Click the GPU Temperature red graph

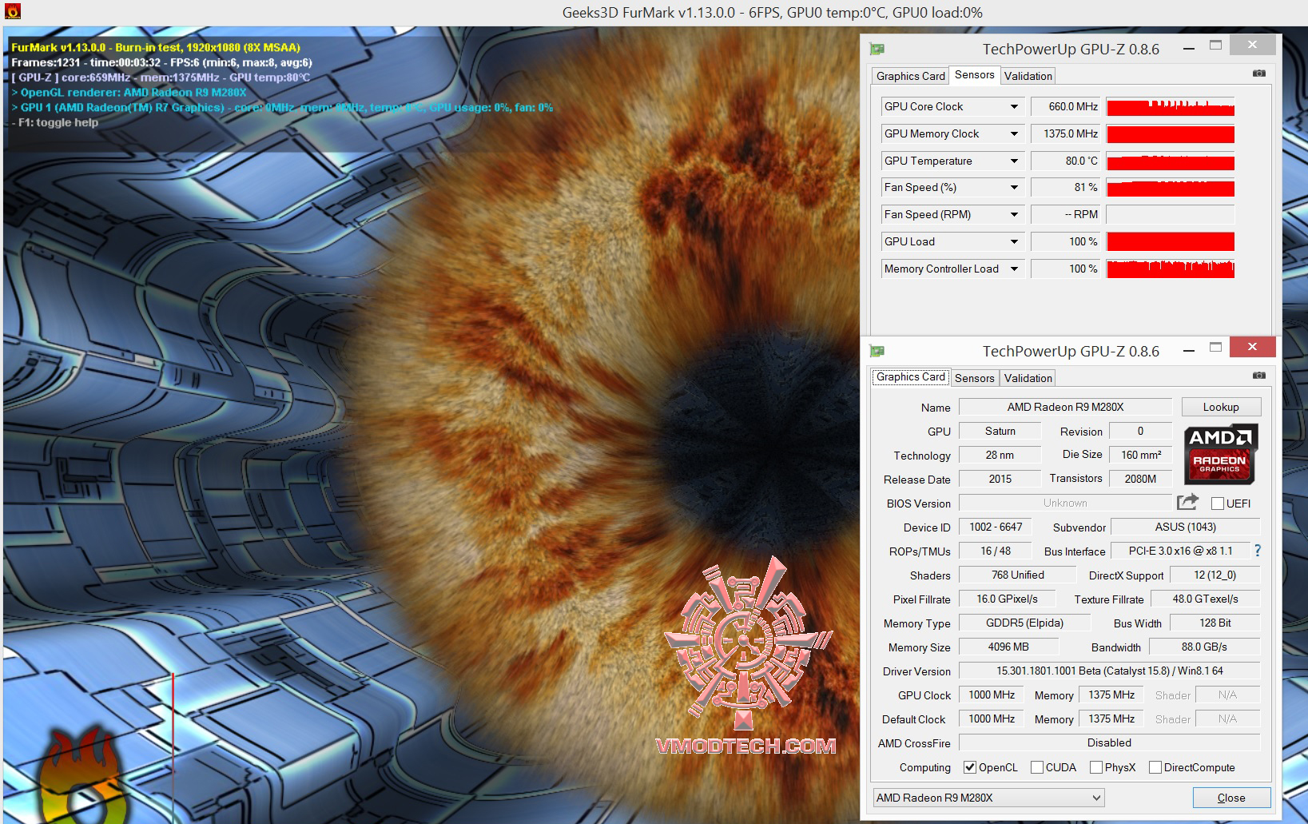(x=1171, y=161)
